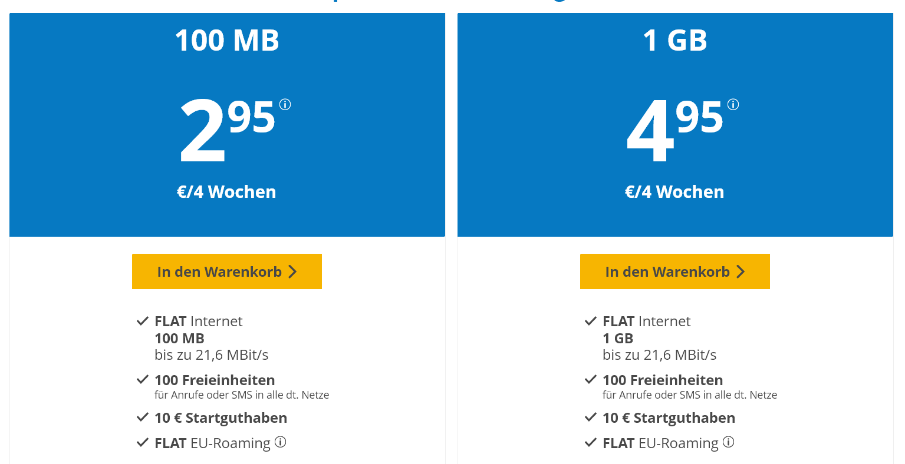
Task: Click checkmark beside 10 € Startguthaben in 100 MB plan
Action: click(x=143, y=417)
